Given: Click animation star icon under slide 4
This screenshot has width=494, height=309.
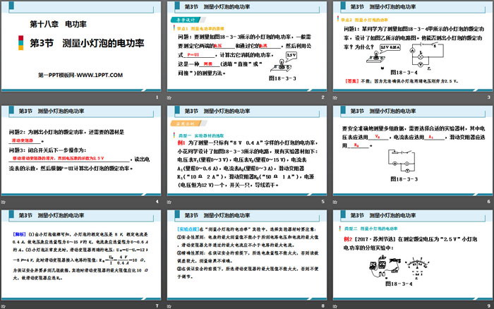Looking at the screenshot, I should pyautogui.click(x=3, y=202).
